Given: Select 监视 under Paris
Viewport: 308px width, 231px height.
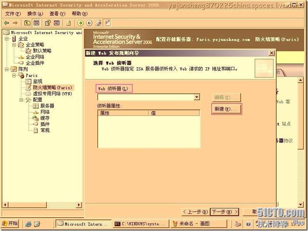Looking at the screenshot, I should pyautogui.click(x=37, y=81).
